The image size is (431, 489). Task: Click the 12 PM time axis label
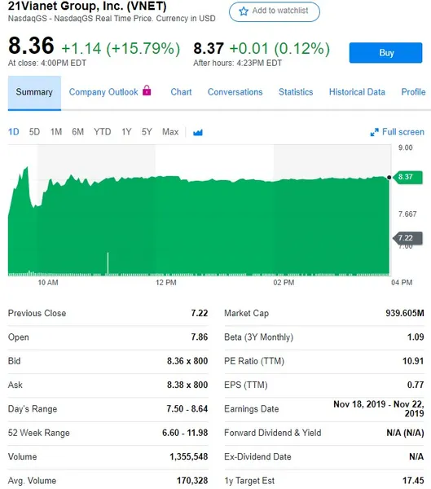tap(166, 283)
